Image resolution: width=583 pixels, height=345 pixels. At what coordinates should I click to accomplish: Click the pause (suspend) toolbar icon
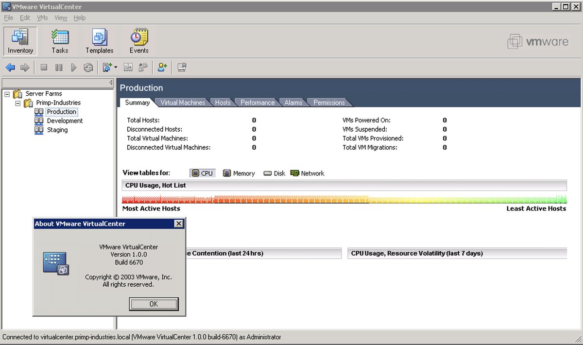(59, 68)
